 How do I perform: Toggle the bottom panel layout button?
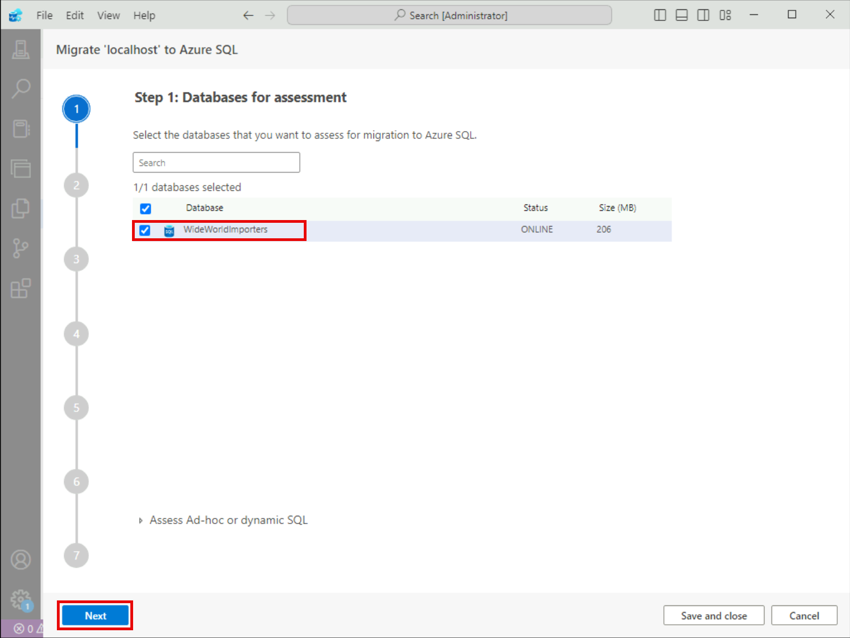[682, 15]
